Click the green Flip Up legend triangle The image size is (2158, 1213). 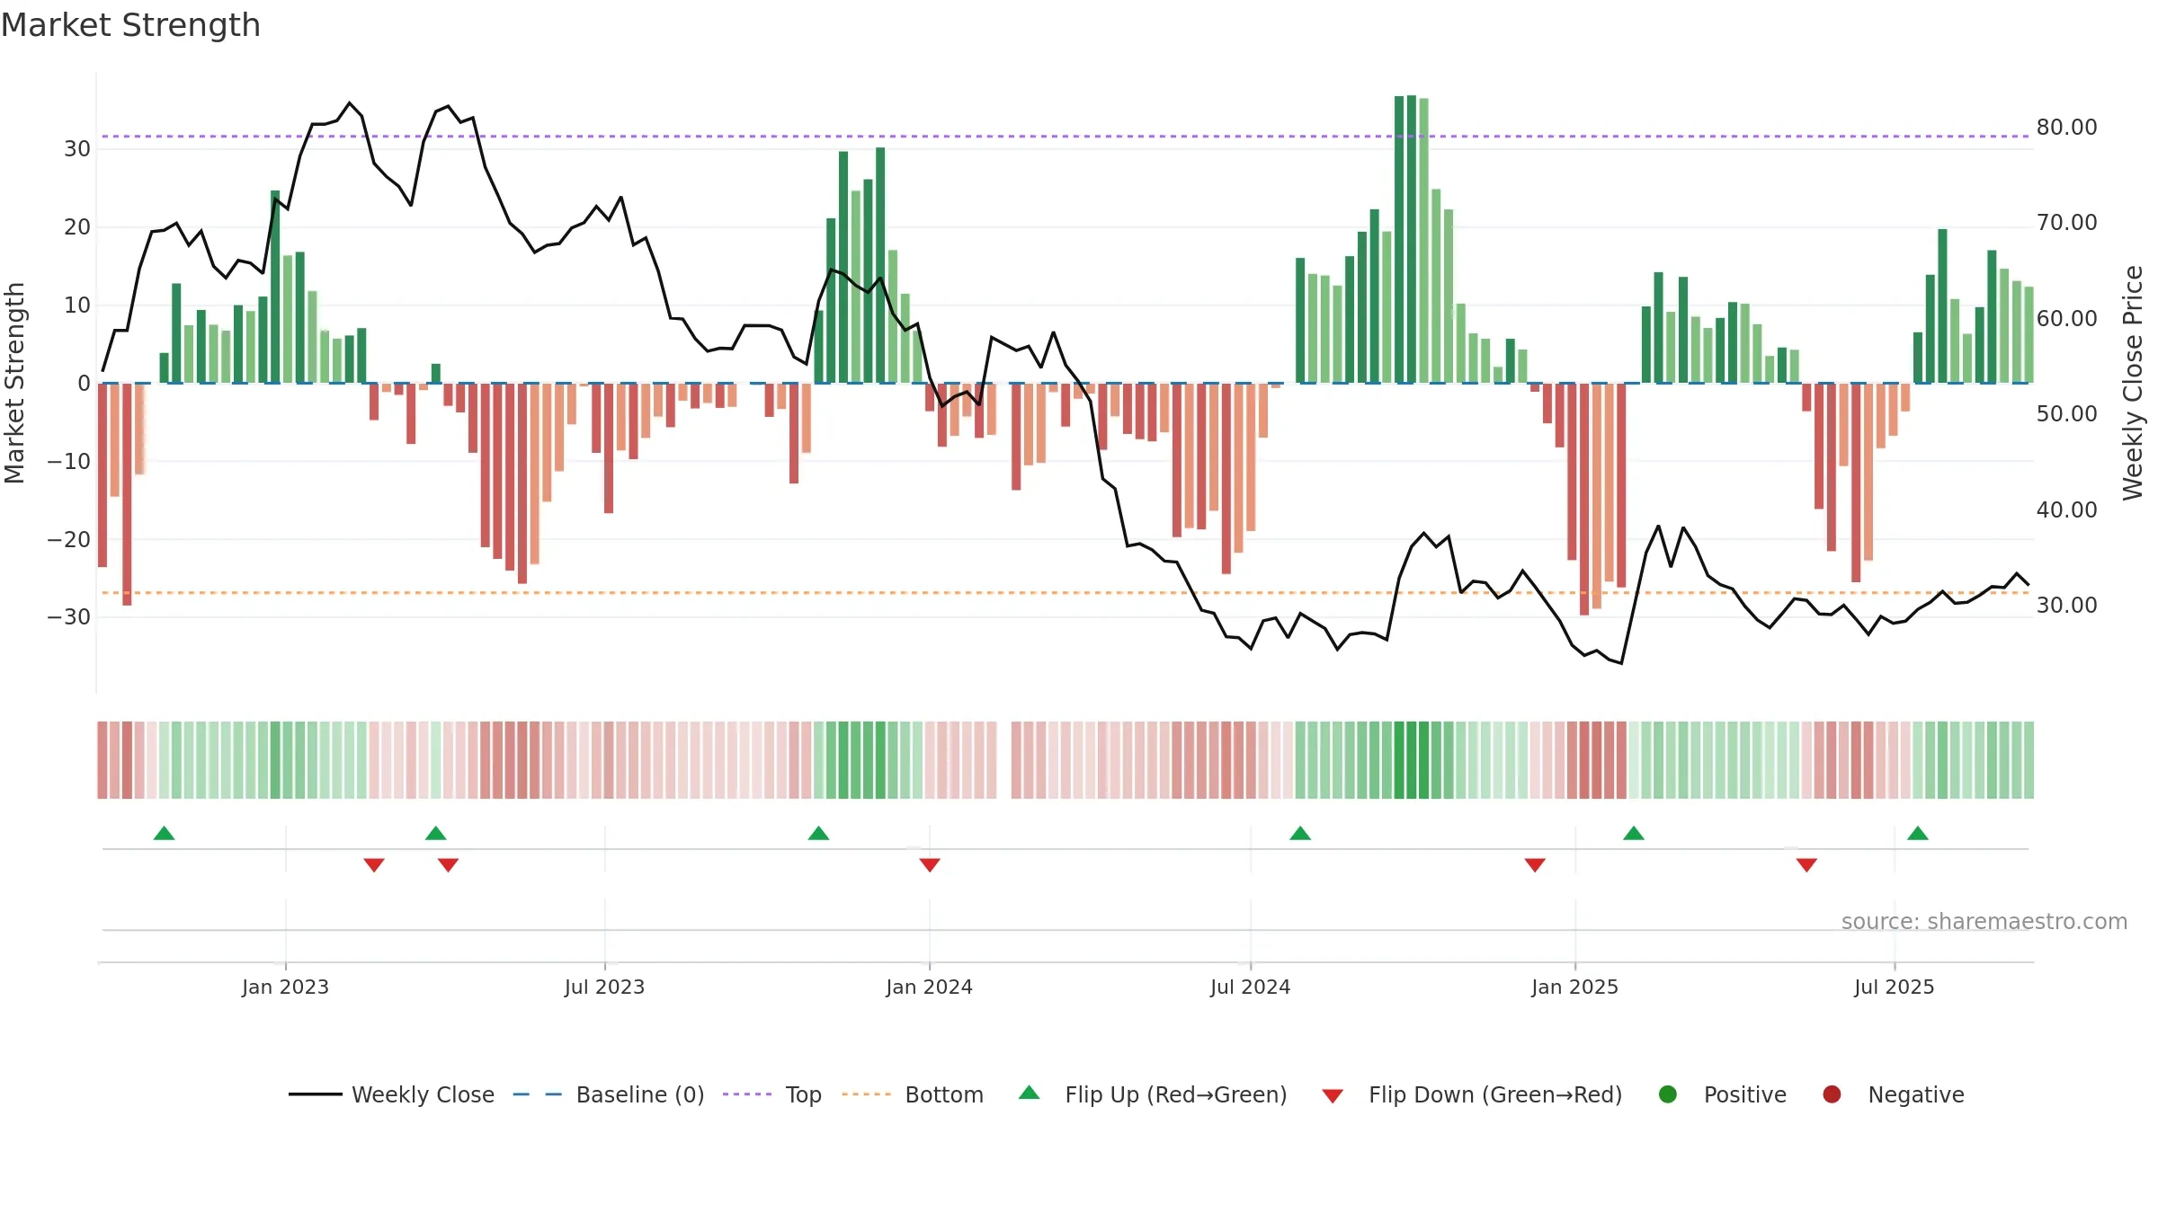[x=1030, y=1093]
